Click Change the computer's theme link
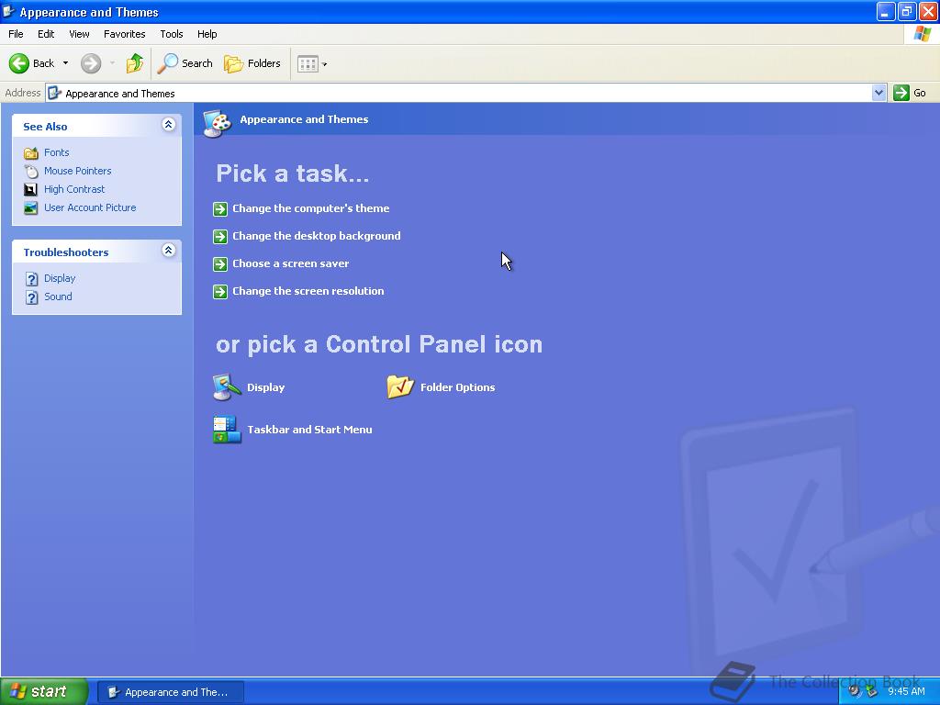 coord(310,208)
